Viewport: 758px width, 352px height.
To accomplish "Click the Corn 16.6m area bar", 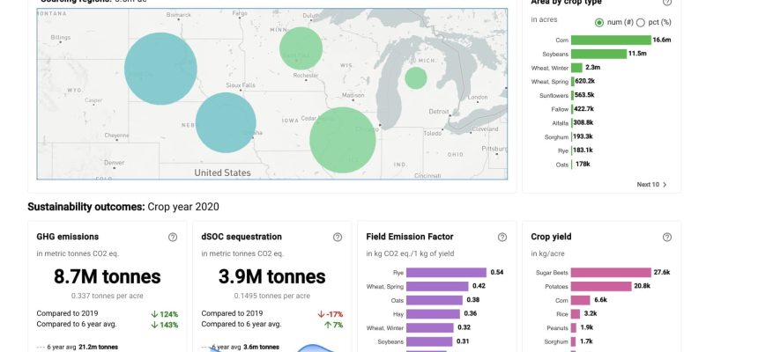I will pyautogui.click(x=611, y=40).
